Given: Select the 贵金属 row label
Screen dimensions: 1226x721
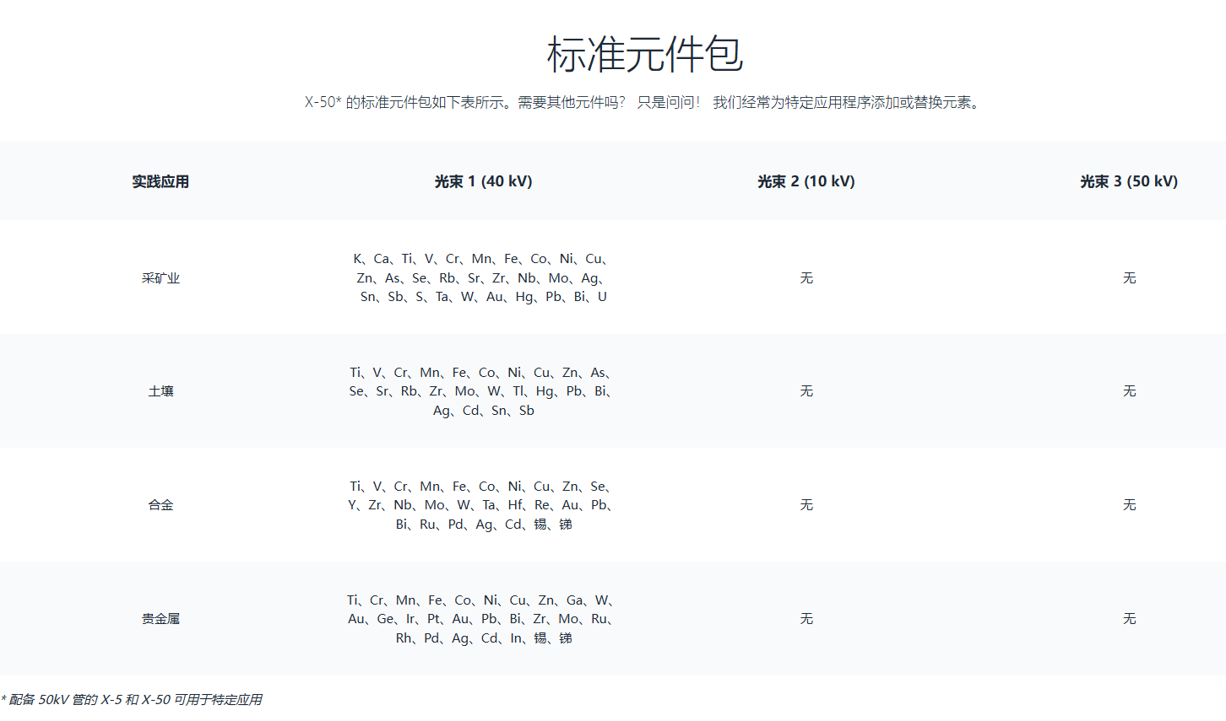Looking at the screenshot, I should tap(160, 619).
